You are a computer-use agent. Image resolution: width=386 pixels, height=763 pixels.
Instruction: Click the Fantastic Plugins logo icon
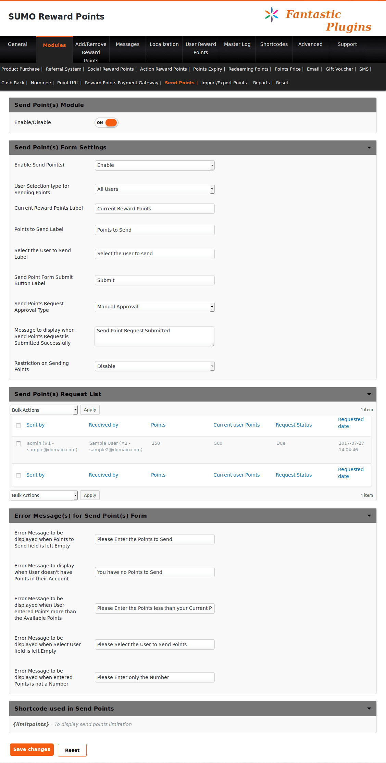[272, 15]
